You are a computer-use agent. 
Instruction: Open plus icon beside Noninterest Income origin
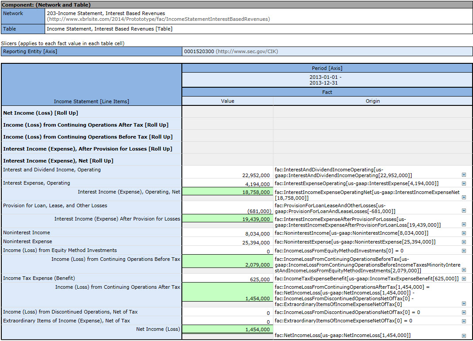point(464,233)
